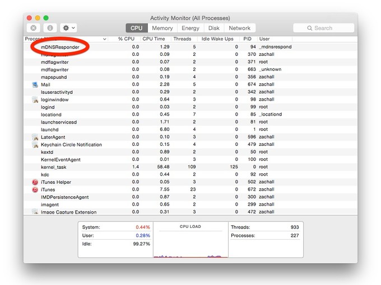Click kernel_task idle wake ups 125
Screen dimensions: 381x285
coord(234,167)
